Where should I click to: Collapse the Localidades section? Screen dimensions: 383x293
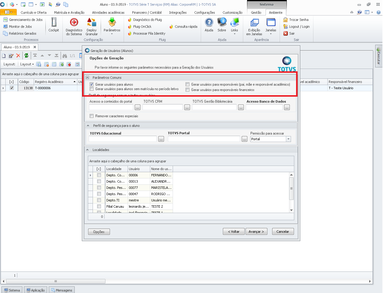(88, 150)
